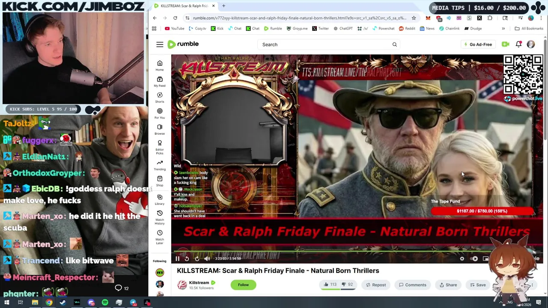Open Shorts in the Rumble sidebar
Viewport: 548px width, 308px height.
(x=160, y=98)
